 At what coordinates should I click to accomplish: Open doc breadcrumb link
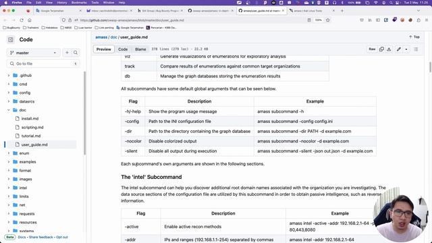click(x=114, y=37)
